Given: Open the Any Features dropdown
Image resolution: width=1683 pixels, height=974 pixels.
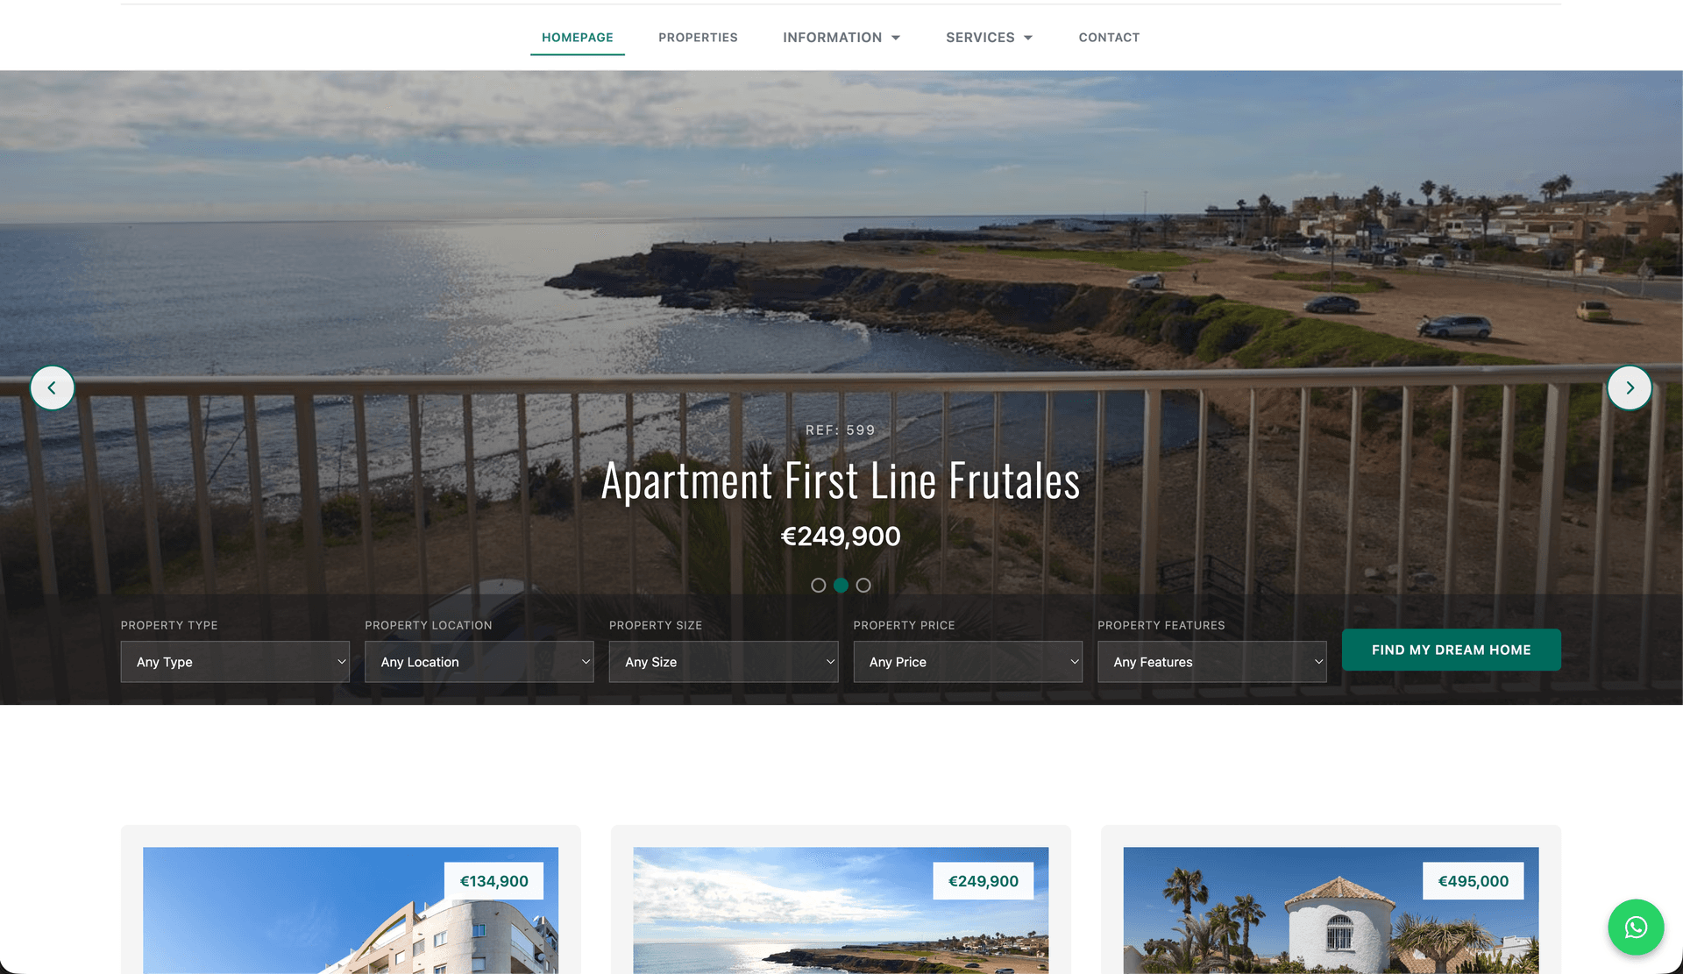Looking at the screenshot, I should pyautogui.click(x=1212, y=662).
